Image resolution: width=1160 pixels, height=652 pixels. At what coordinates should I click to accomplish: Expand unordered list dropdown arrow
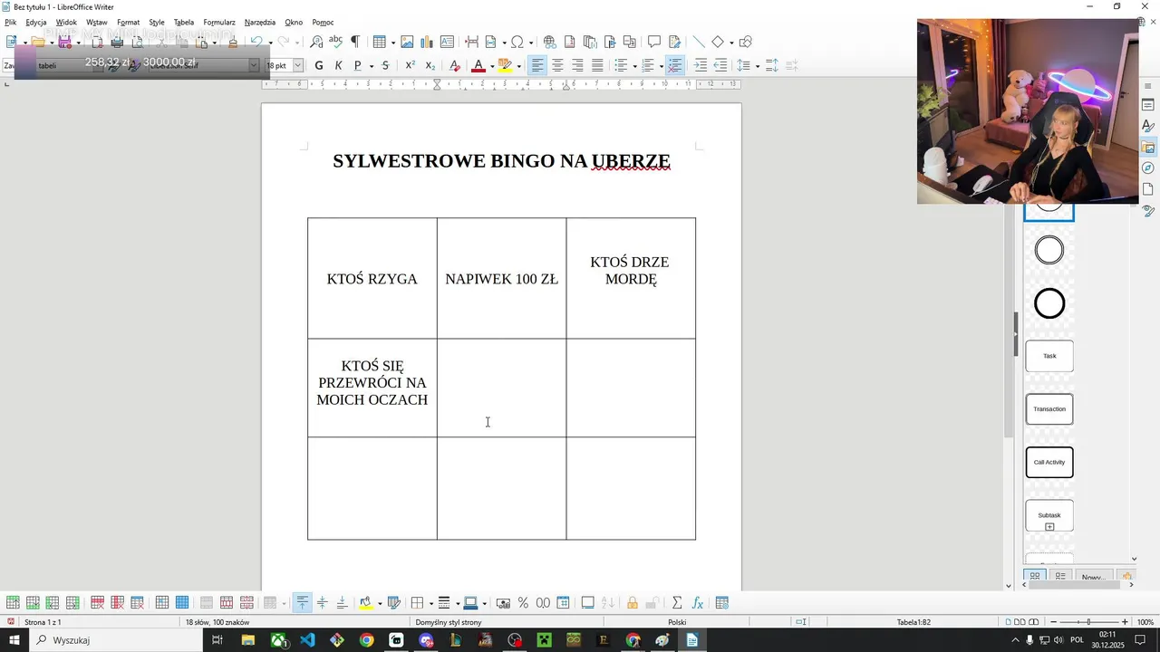[634, 66]
